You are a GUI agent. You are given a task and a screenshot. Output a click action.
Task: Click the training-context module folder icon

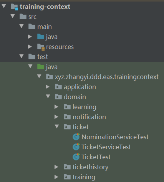(x=14, y=7)
